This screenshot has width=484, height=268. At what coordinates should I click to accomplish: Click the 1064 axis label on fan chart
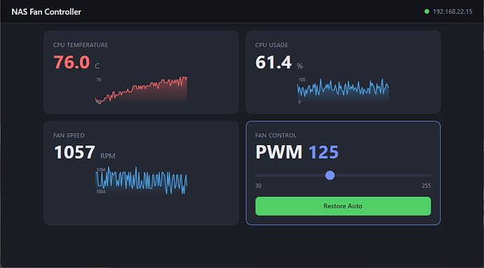point(101,170)
